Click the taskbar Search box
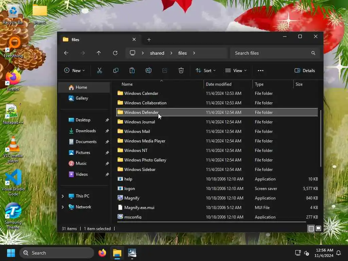Image resolution: width=348 pixels, height=261 pixels. point(57,253)
